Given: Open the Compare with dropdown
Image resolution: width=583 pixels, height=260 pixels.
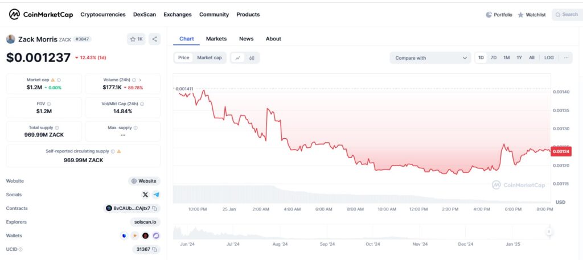Looking at the screenshot, I should 430,57.
